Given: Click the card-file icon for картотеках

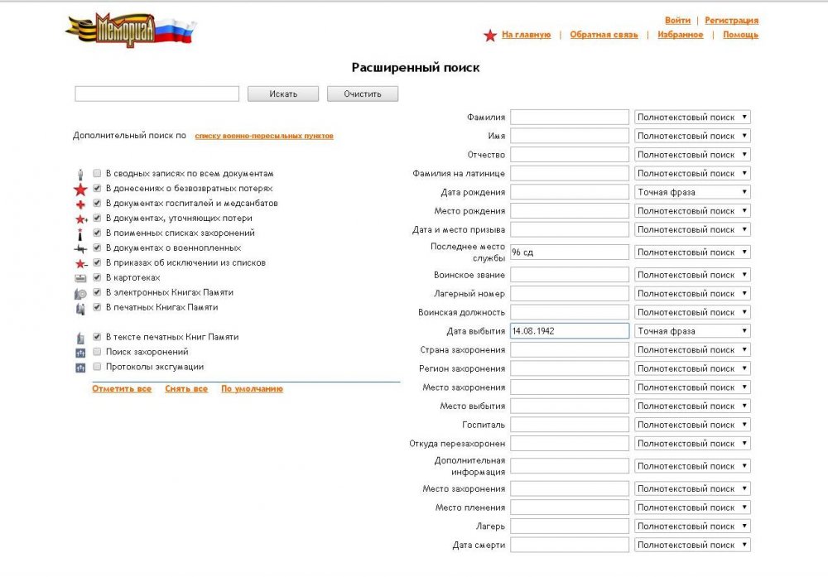Looking at the screenshot, I should (x=80, y=278).
